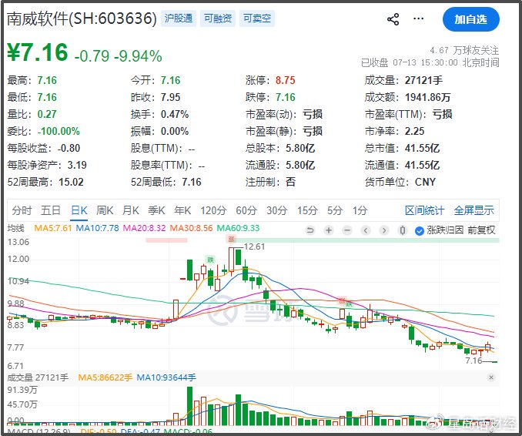
Task: Click the 昨收 7.95 value
Action: [170, 97]
